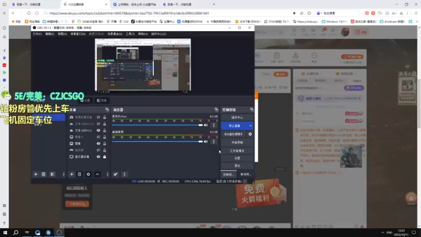Pop out the Sources dock panel

click(x=107, y=110)
